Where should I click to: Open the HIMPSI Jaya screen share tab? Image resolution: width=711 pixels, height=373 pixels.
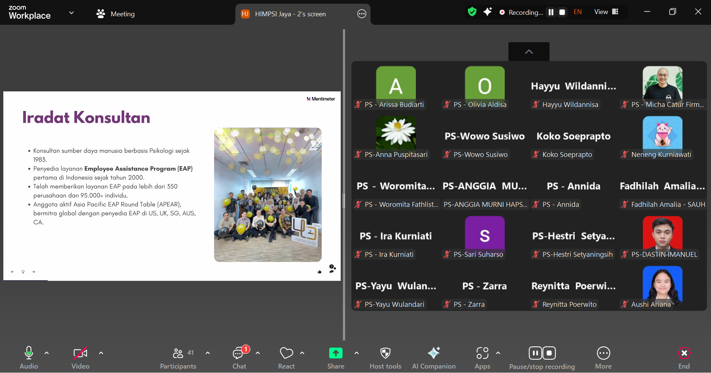290,14
